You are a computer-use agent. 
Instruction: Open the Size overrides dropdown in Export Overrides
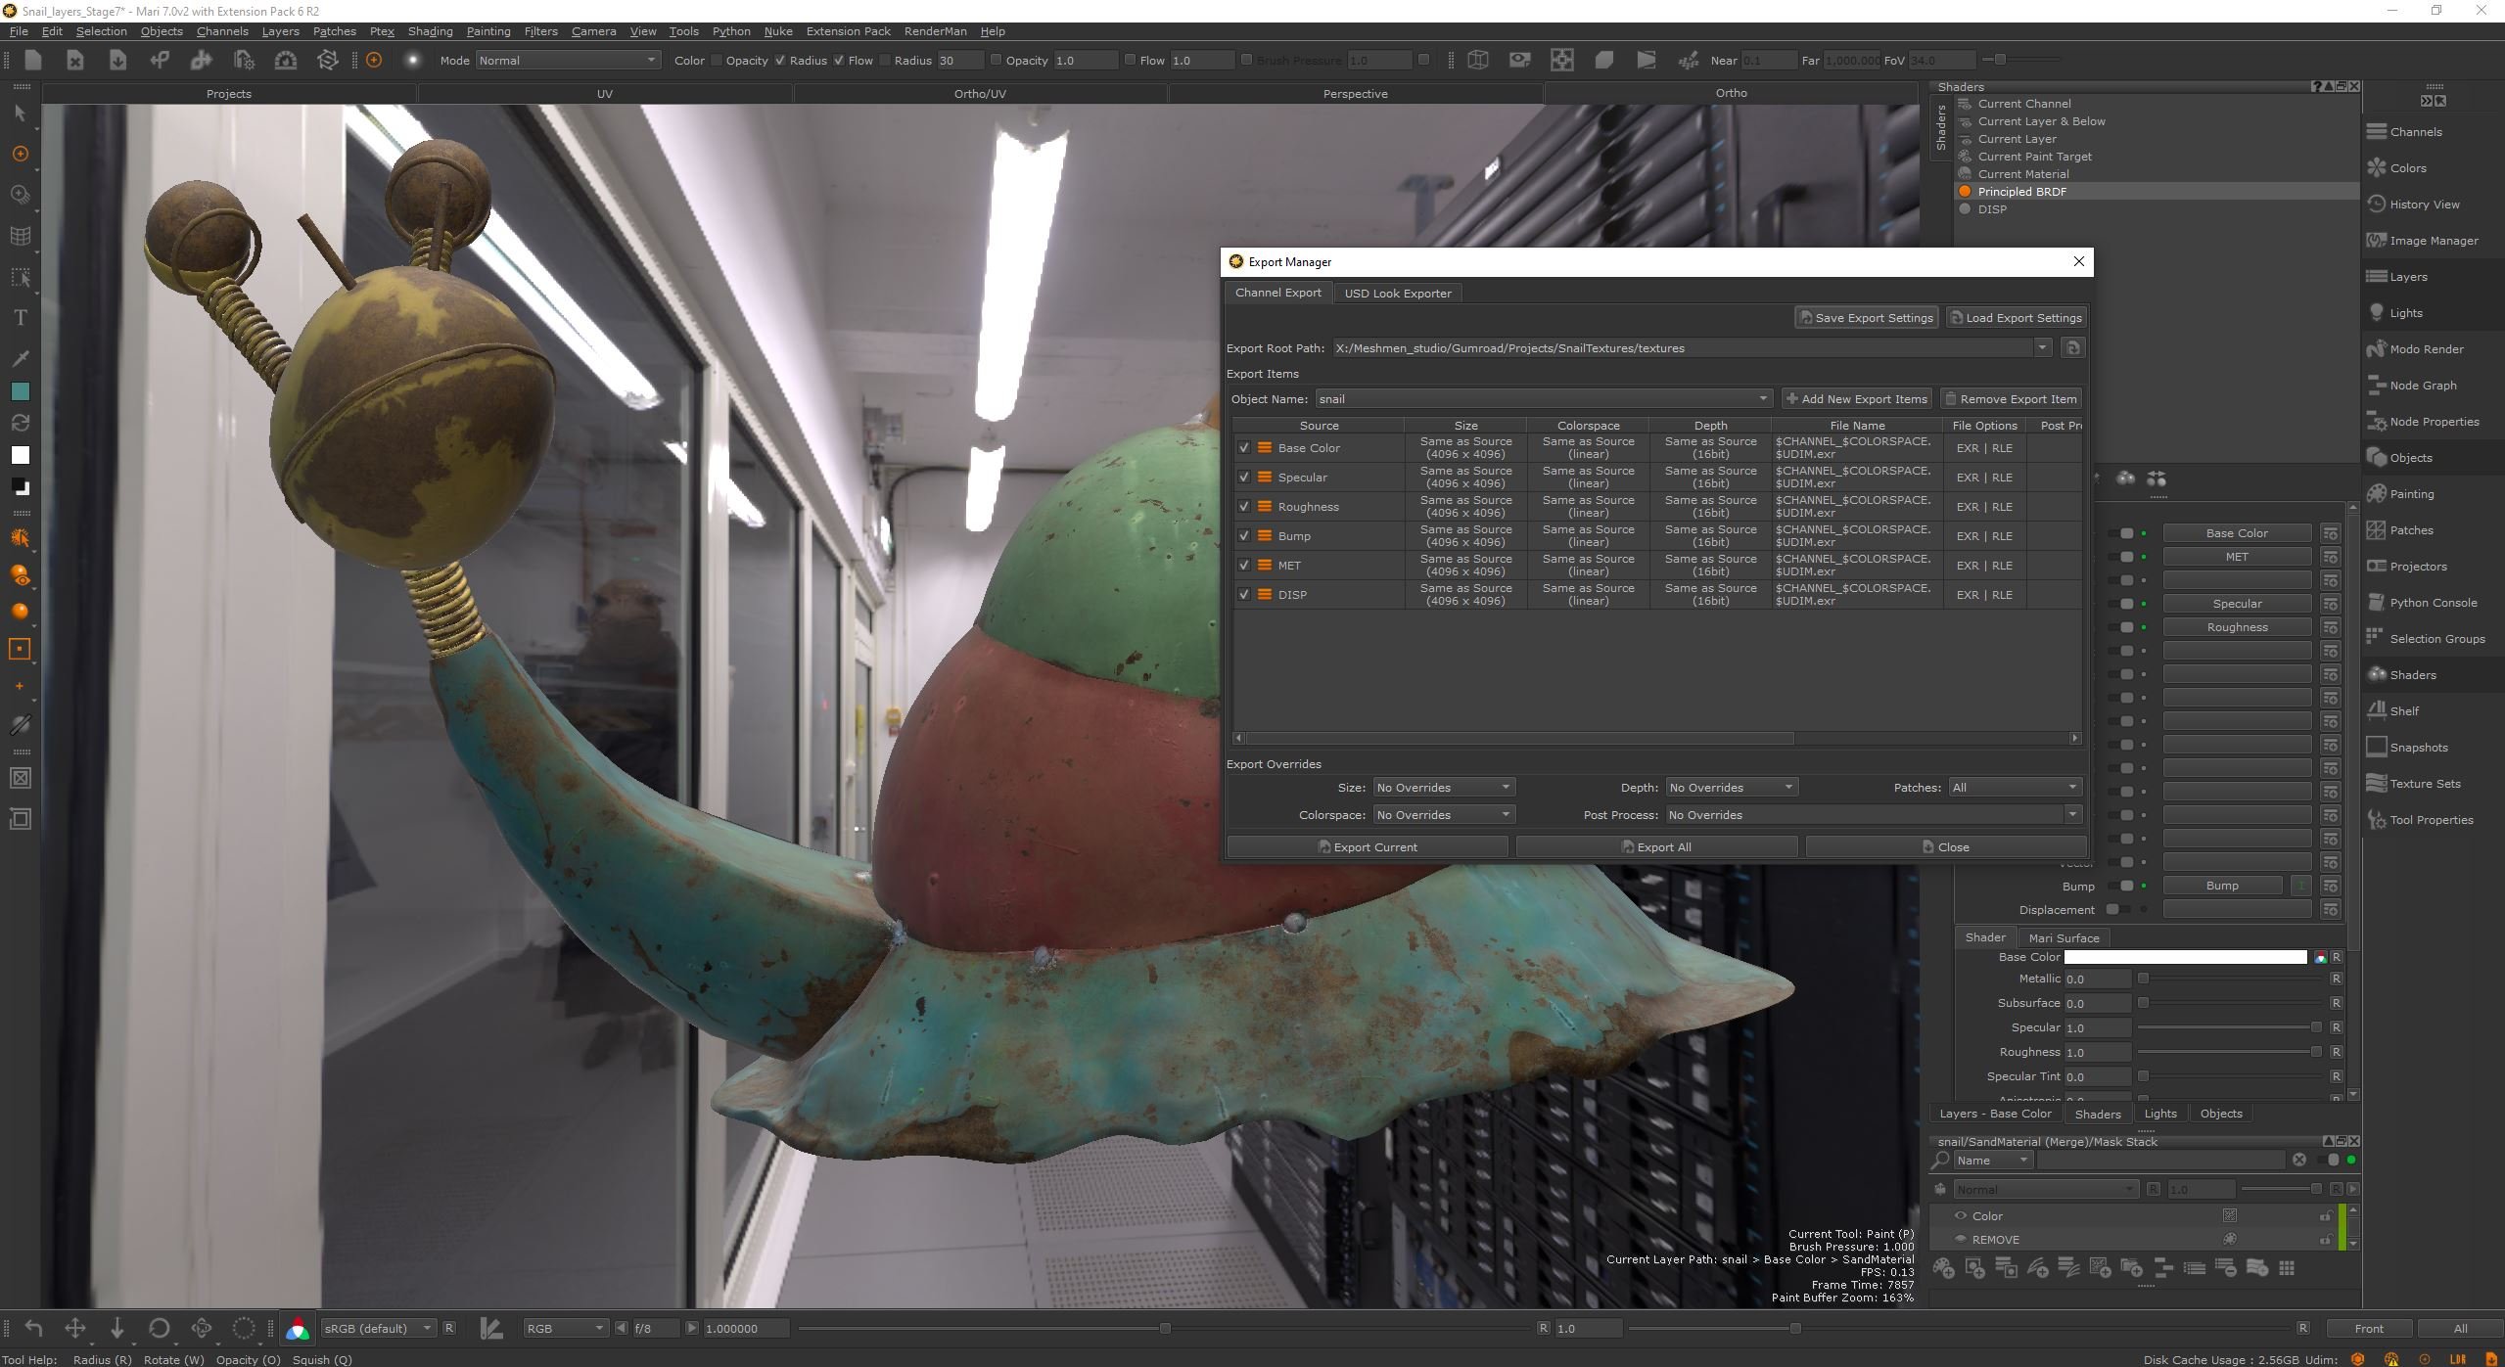1443,787
